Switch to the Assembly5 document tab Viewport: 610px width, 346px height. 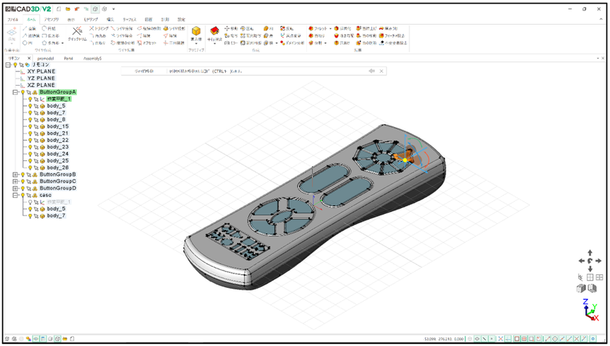(x=92, y=58)
